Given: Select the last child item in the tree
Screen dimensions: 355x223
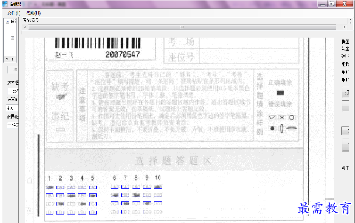Looking at the screenshot, I should pos(13,39).
